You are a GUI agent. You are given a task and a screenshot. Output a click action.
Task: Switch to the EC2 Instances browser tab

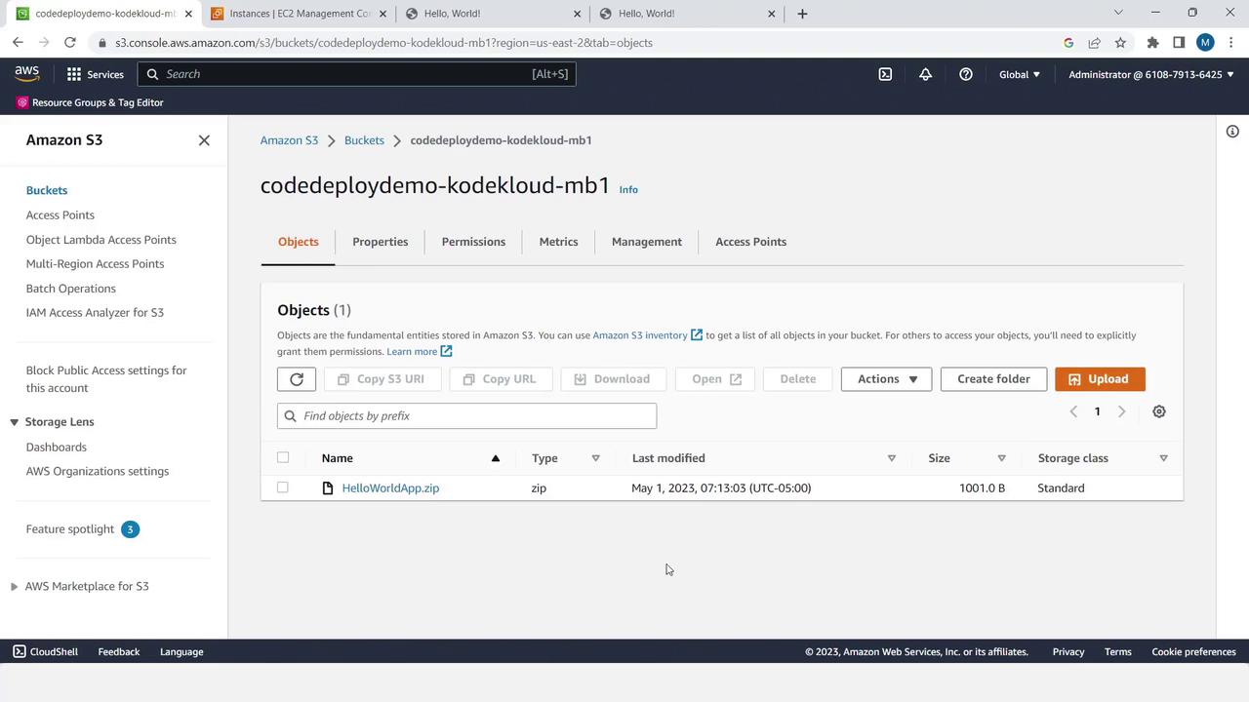[x=298, y=14]
